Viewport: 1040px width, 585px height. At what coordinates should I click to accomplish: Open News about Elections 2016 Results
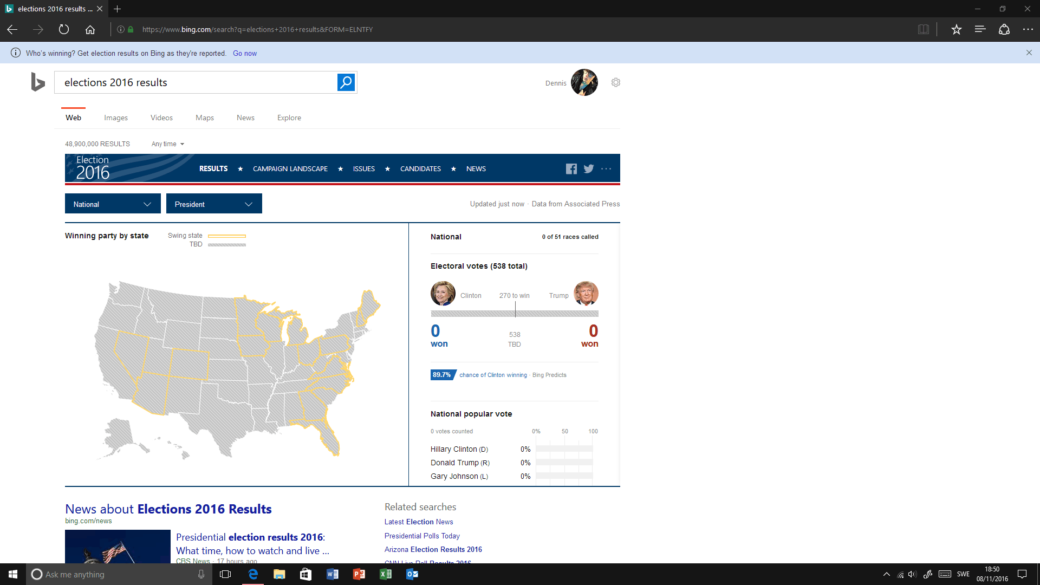click(x=168, y=509)
